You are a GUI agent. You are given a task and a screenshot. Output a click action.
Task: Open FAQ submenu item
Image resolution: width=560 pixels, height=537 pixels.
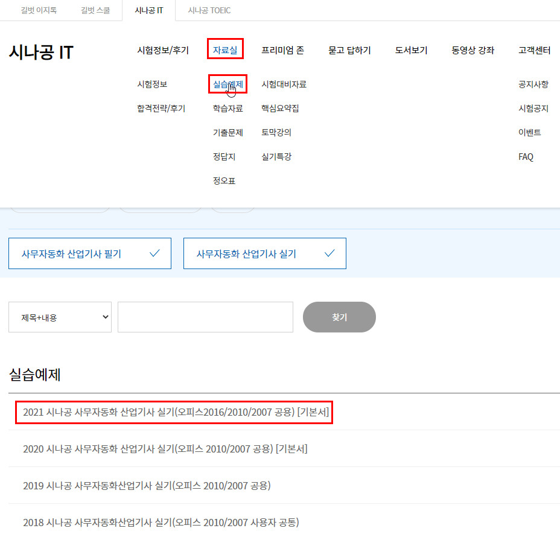click(x=526, y=156)
